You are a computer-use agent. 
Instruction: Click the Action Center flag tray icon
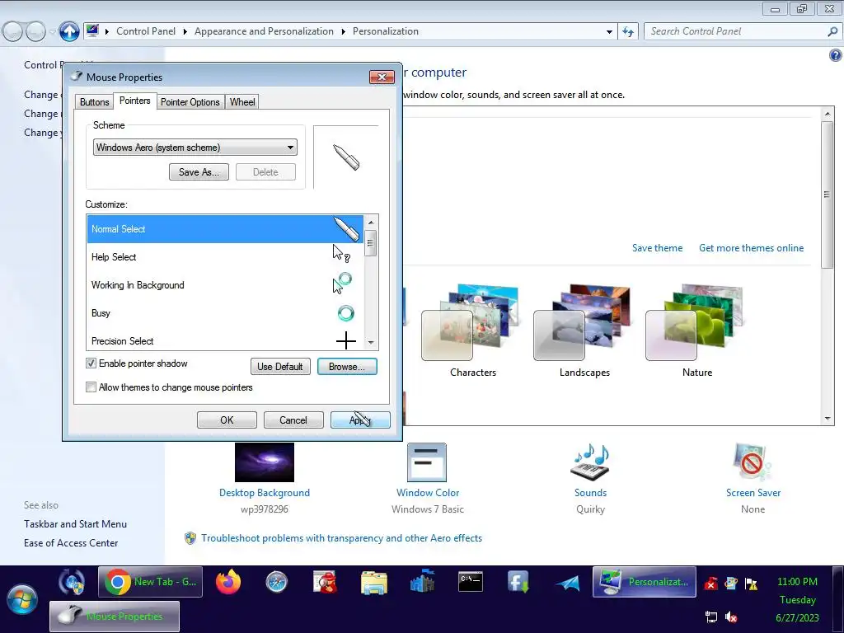coord(751,584)
